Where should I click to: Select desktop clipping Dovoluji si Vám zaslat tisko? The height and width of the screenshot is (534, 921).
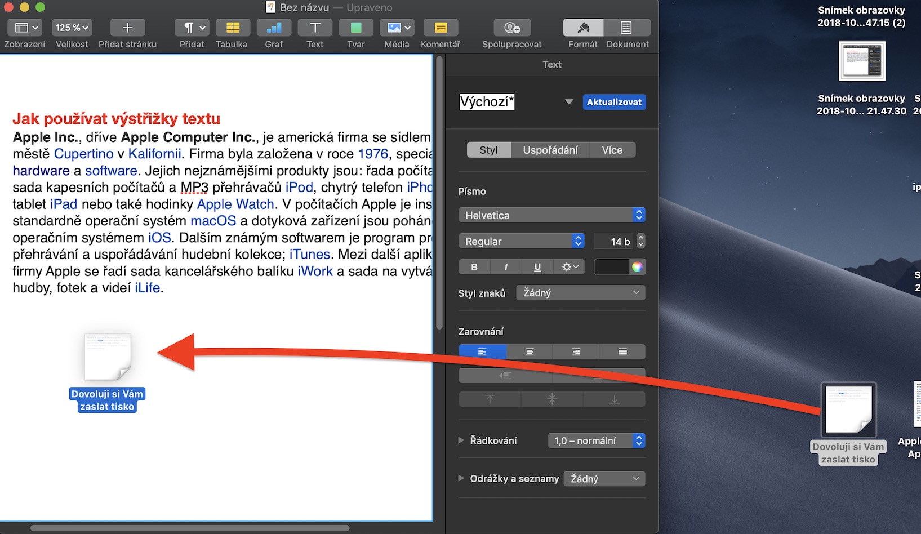click(848, 424)
